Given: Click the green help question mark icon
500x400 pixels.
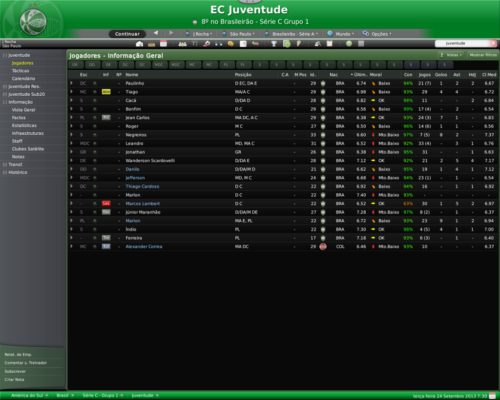Looking at the screenshot, I should point(349,43).
